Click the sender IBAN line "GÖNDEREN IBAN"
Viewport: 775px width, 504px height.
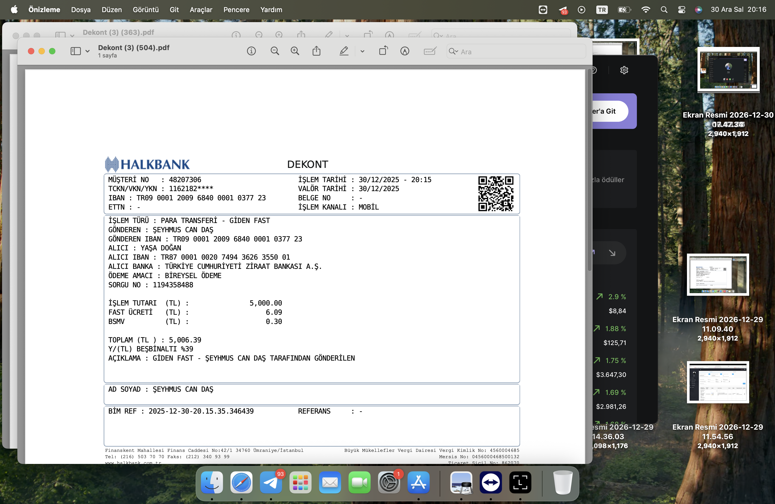205,239
